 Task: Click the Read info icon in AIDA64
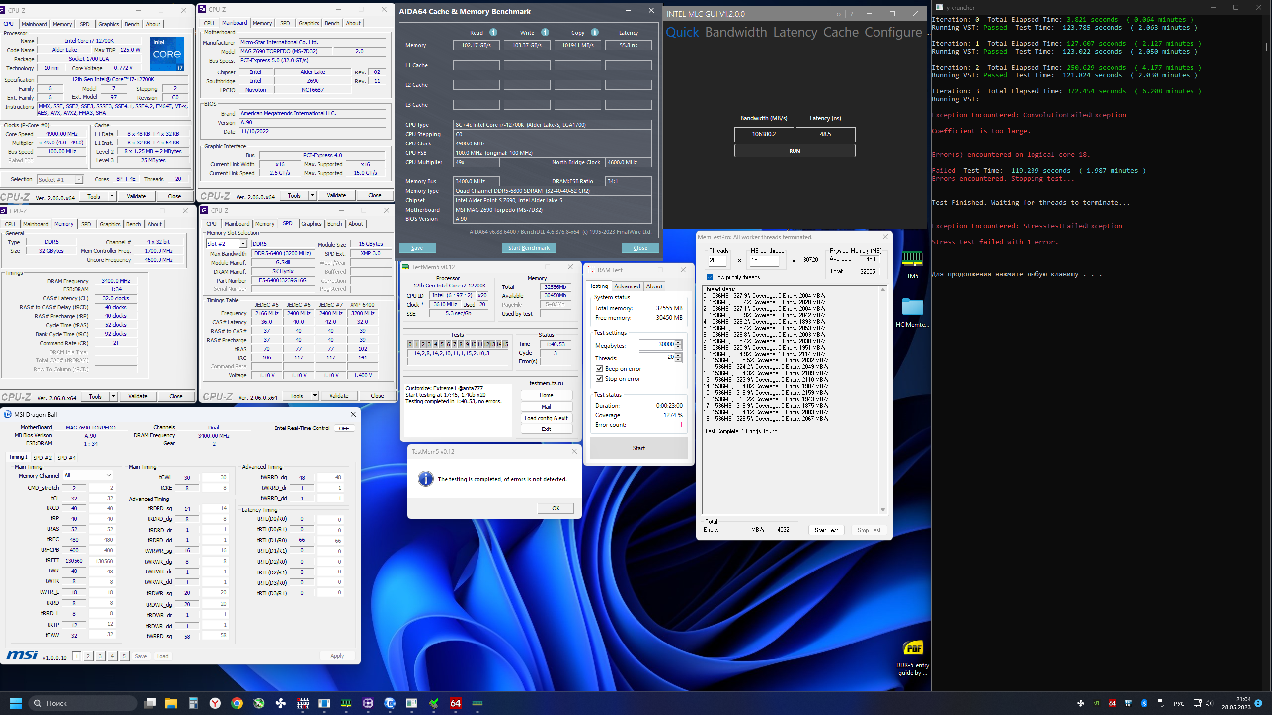(493, 32)
